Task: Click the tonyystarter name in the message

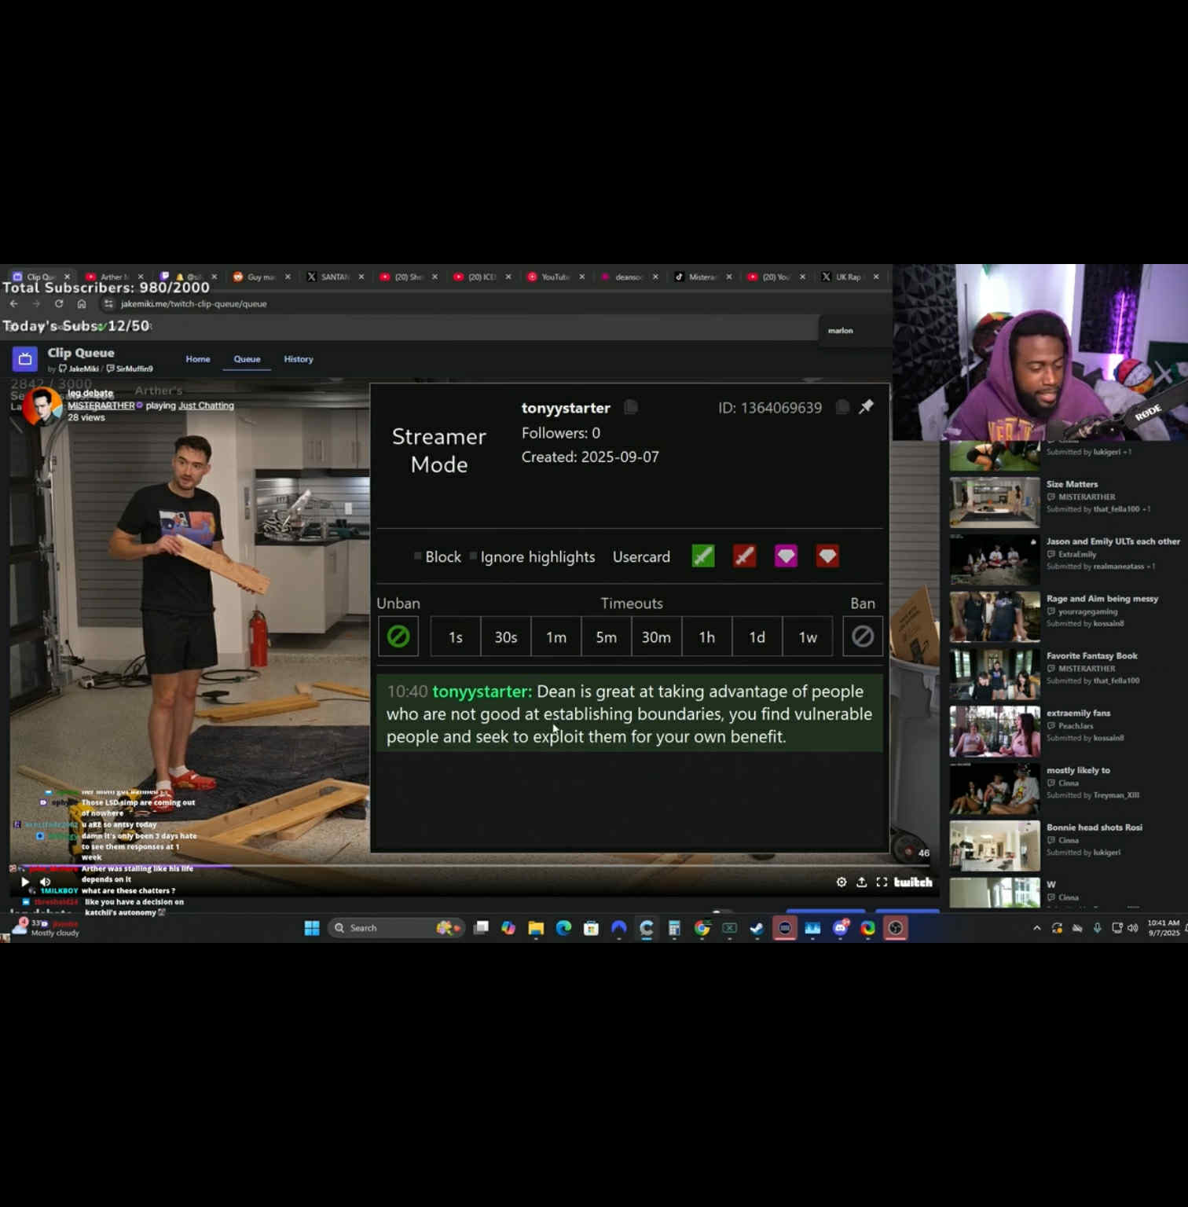Action: 482,692
